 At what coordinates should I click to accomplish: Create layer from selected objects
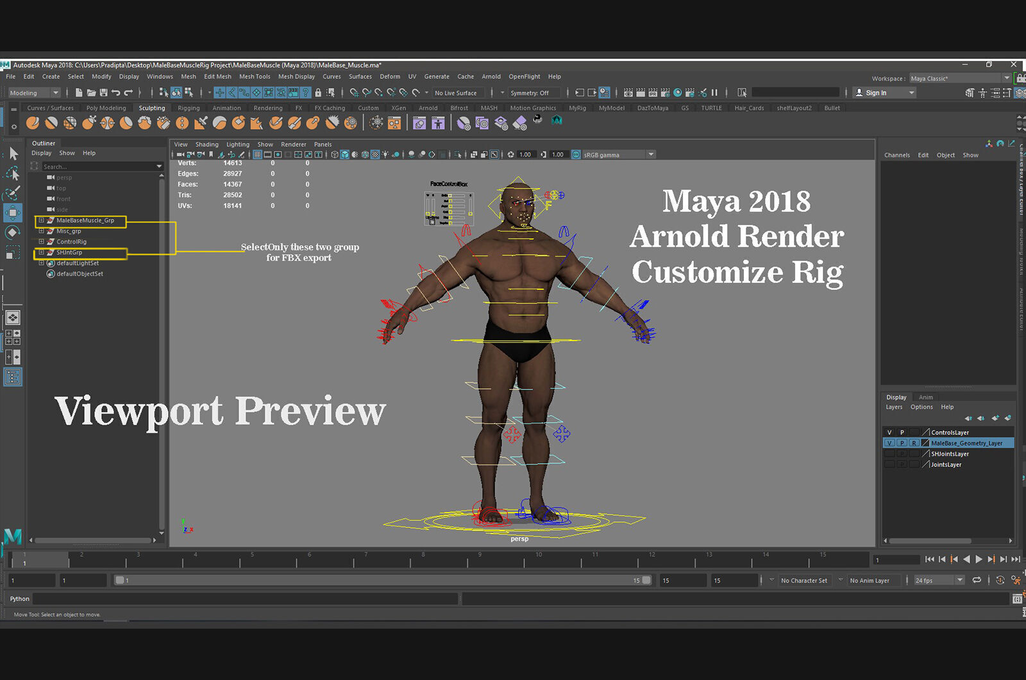(x=1008, y=418)
